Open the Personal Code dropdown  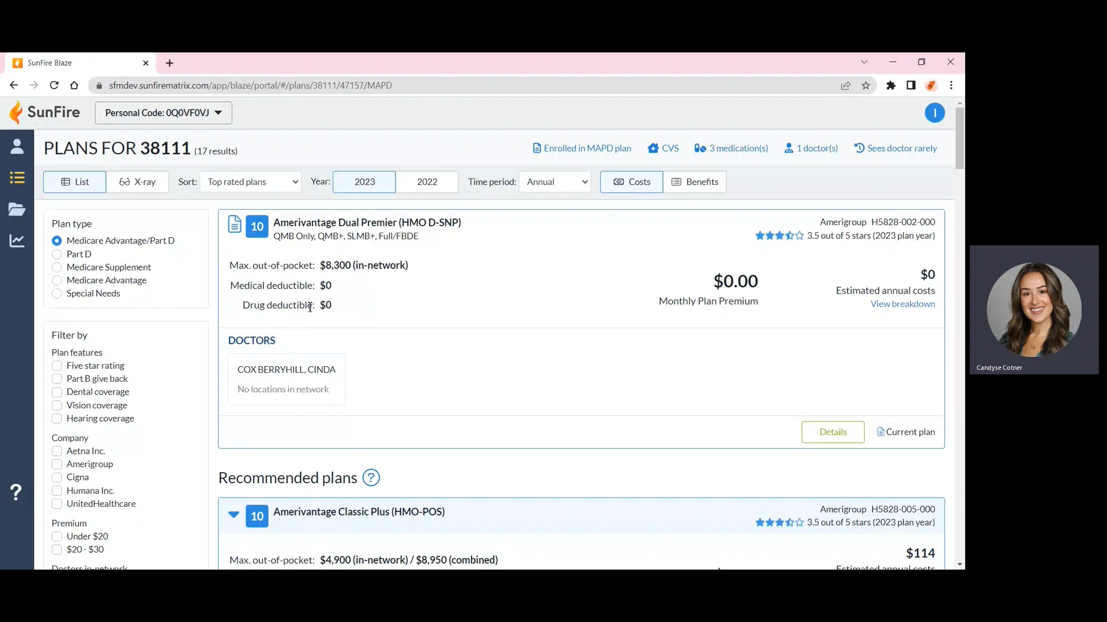163,113
